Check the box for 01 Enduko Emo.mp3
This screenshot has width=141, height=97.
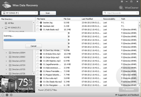pos(38,54)
